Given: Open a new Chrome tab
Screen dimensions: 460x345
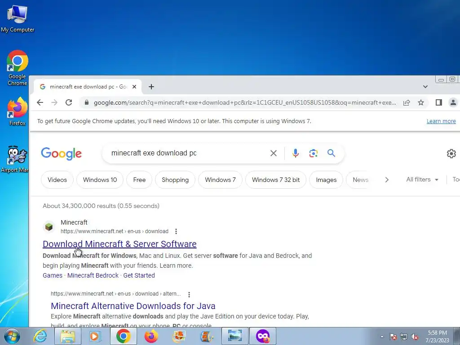Looking at the screenshot, I should pos(151,87).
